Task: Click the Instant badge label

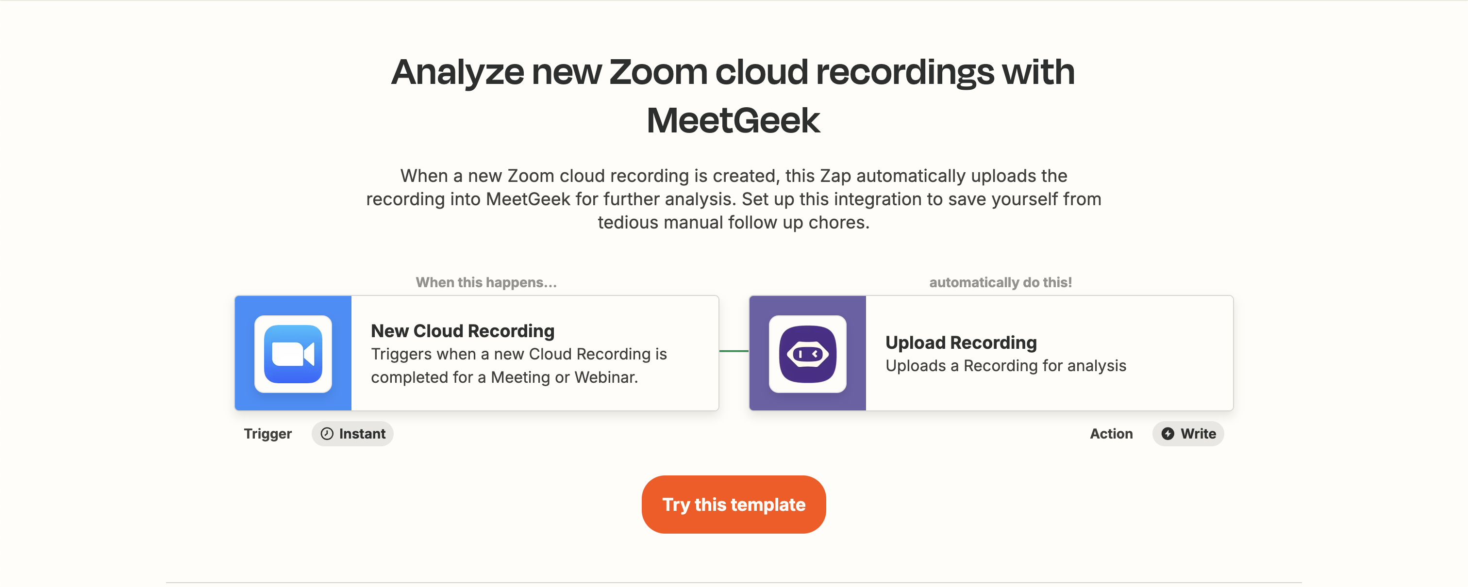Action: [362, 434]
